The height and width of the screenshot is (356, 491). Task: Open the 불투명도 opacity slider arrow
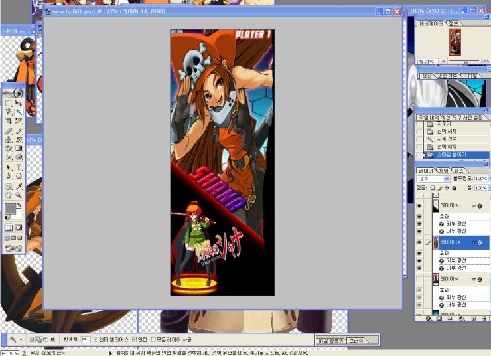click(x=490, y=178)
